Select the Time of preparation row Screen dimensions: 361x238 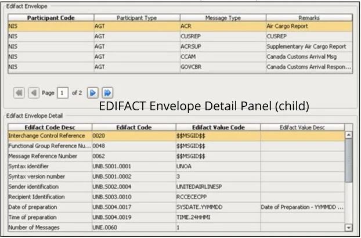(x=176, y=217)
